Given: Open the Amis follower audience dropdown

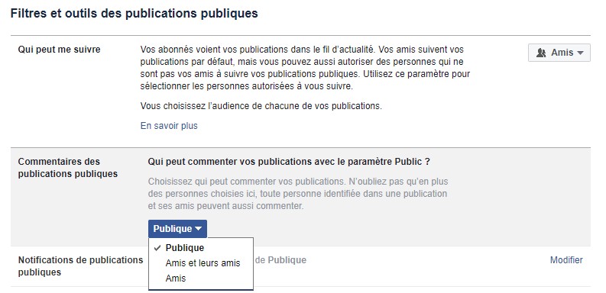Looking at the screenshot, I should 559,53.
